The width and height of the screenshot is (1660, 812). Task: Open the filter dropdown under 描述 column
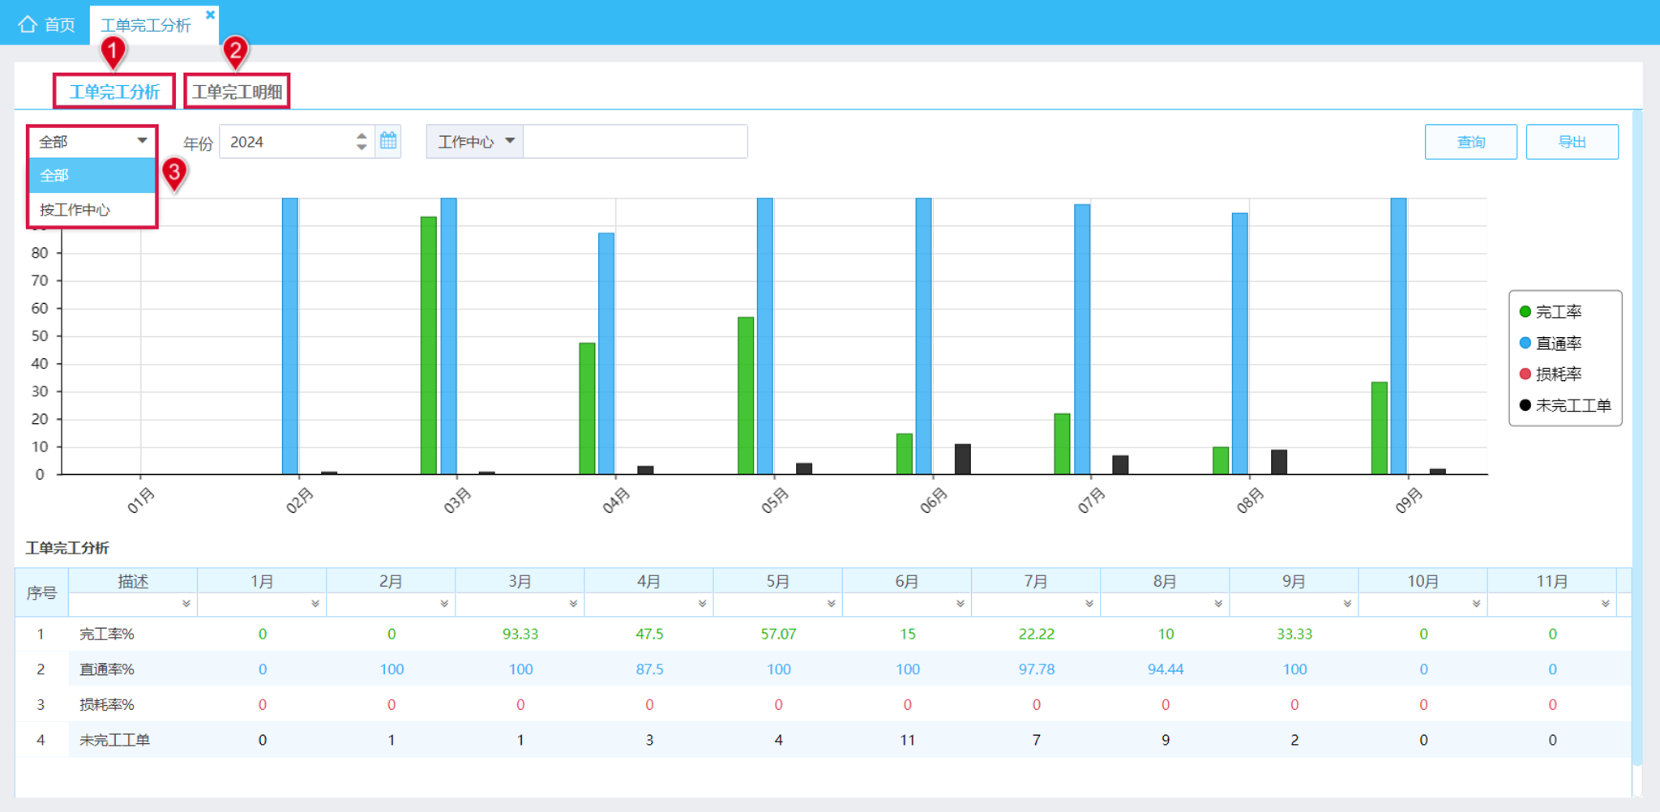(186, 604)
